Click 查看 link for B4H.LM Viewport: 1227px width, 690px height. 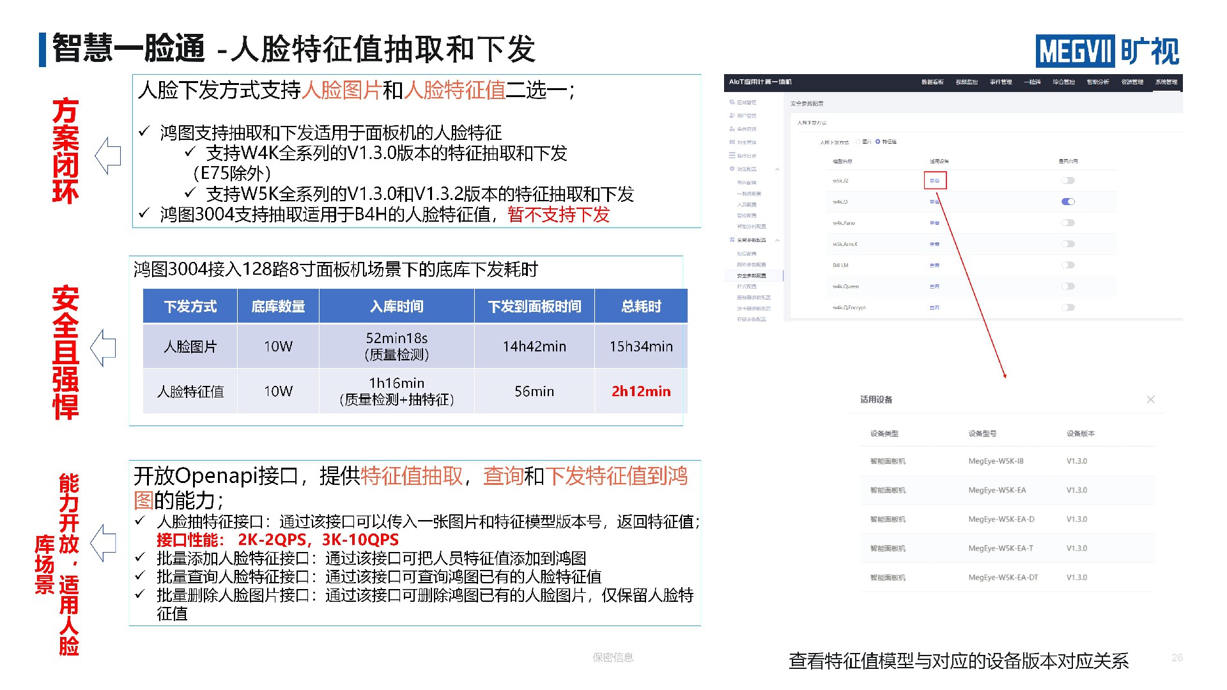coord(934,265)
